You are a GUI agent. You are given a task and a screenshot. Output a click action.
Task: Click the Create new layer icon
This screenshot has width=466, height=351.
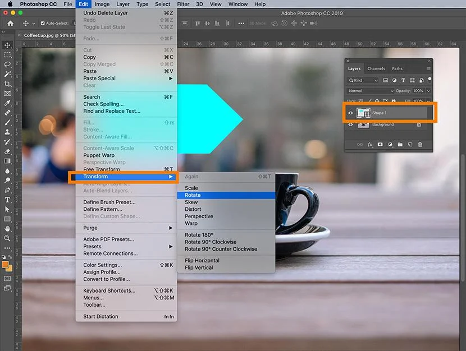click(410, 145)
